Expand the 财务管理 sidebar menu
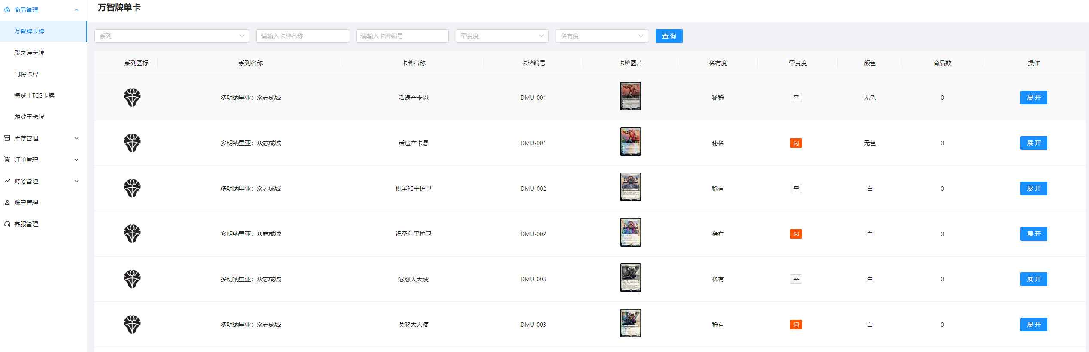Image resolution: width=1089 pixels, height=352 pixels. [76, 181]
